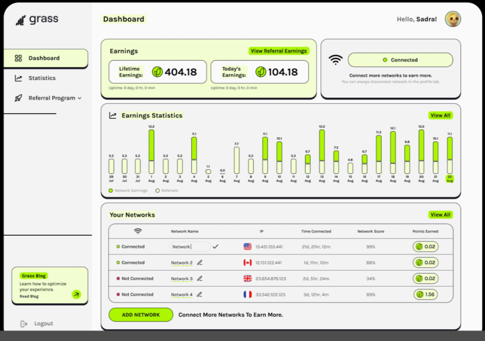Click the Earnings Statistics chart icon
The image size is (485, 341).
[112, 115]
